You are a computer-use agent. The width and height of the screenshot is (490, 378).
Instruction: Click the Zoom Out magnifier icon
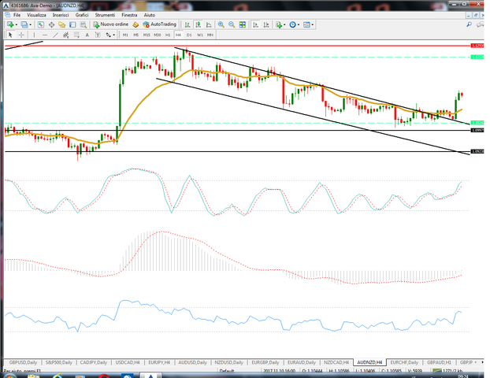point(232,24)
